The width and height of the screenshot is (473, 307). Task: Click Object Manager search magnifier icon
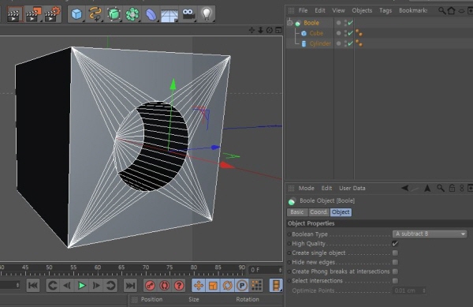(x=441, y=11)
